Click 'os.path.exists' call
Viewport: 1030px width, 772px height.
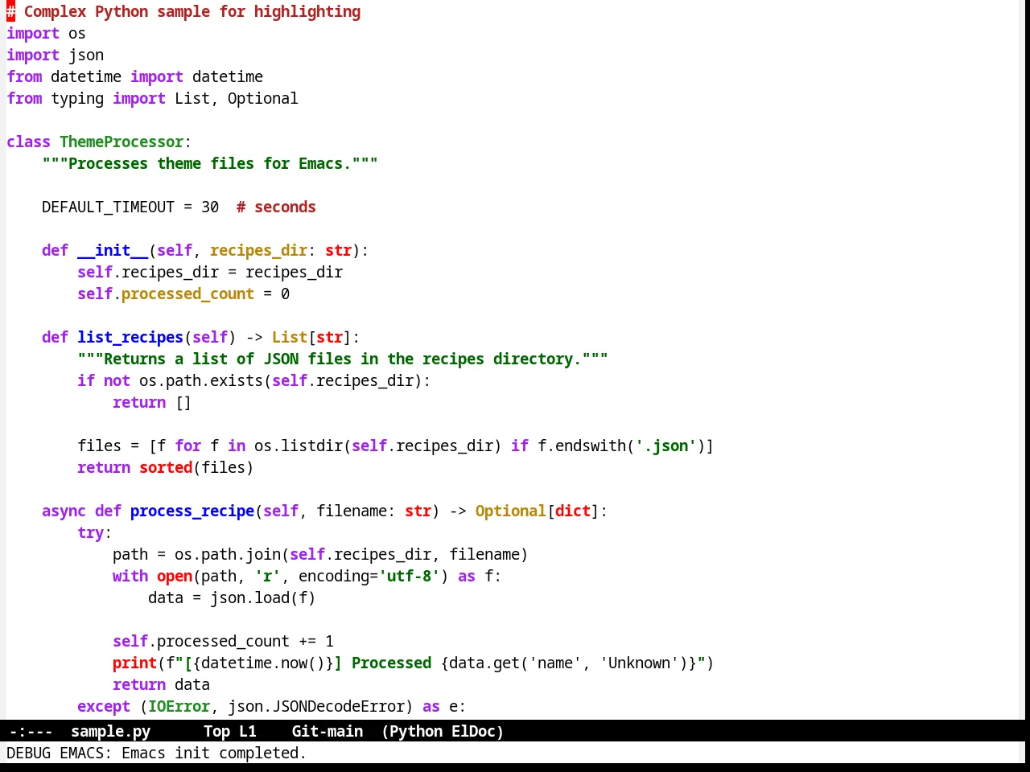[201, 380]
